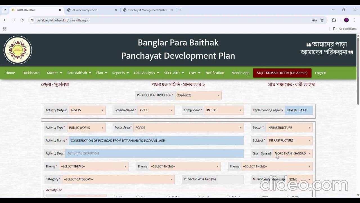This screenshot has height=203, width=360.
Task: Go forward with browser forward arrow
Action: pyautogui.click(x=13, y=20)
